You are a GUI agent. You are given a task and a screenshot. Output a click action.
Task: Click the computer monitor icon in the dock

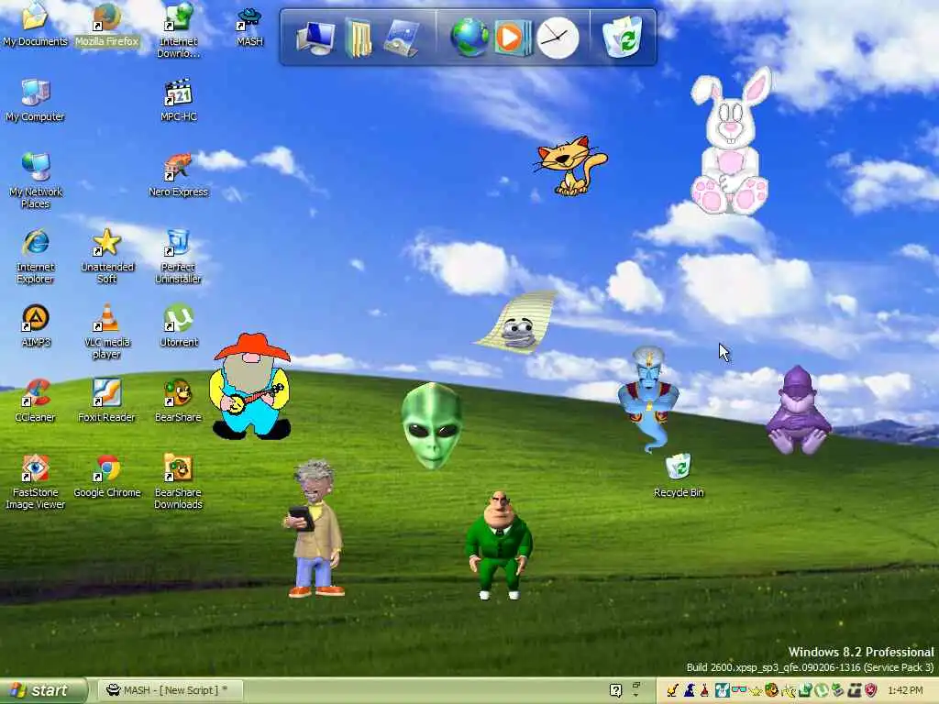coord(315,38)
